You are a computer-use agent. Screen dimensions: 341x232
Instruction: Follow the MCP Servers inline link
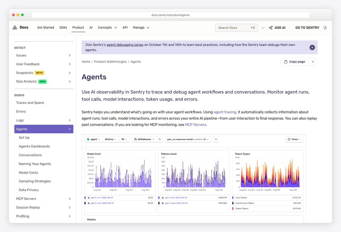[x=196, y=125]
